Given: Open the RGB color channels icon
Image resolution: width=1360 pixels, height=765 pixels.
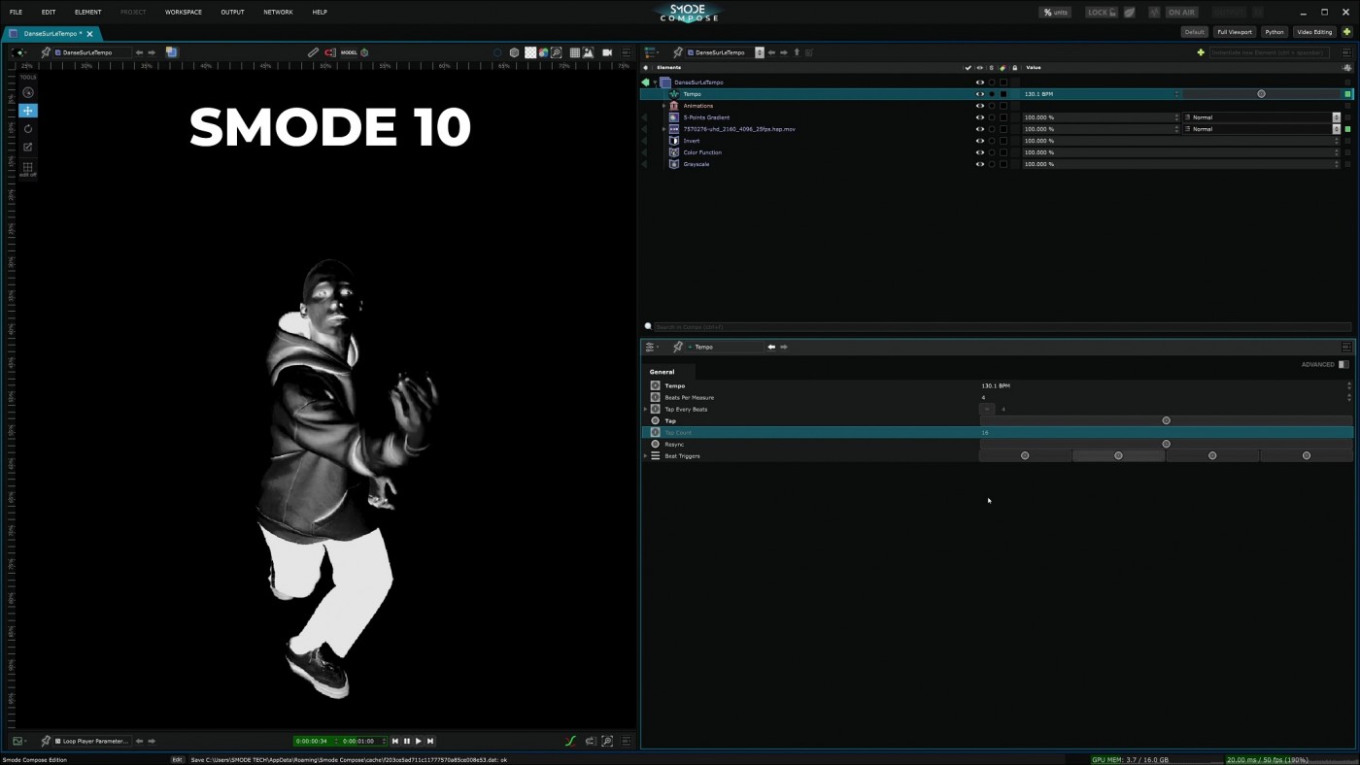Looking at the screenshot, I should point(543,52).
